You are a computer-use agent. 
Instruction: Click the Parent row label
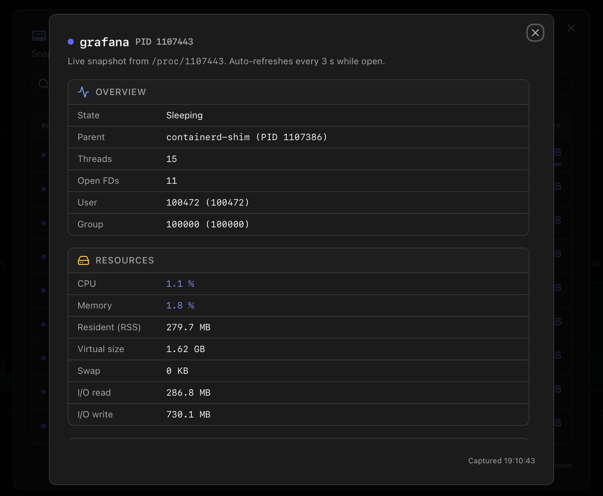tap(91, 137)
